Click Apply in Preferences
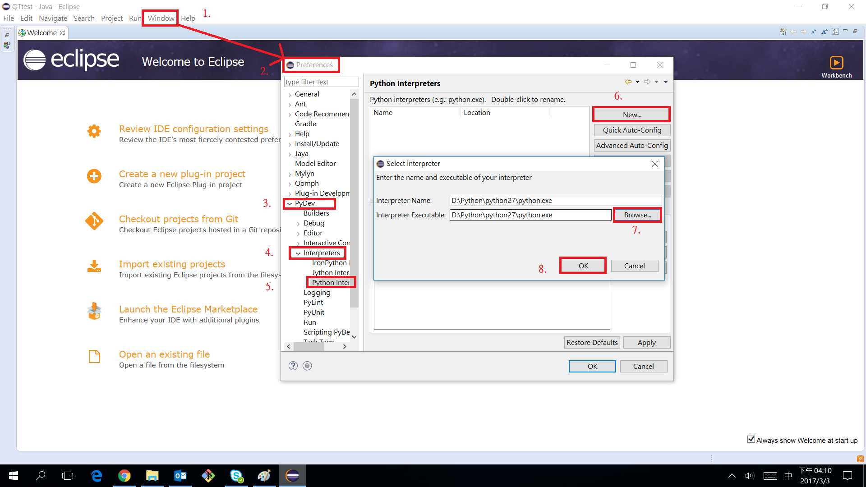The width and height of the screenshot is (866, 487). click(x=646, y=342)
